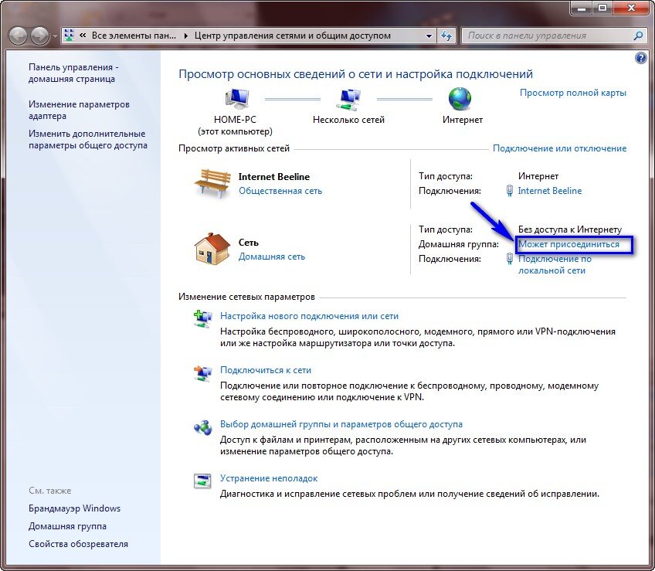655x571 pixels.
Task: Click 'Подключение или отключение' link
Action: (x=559, y=148)
